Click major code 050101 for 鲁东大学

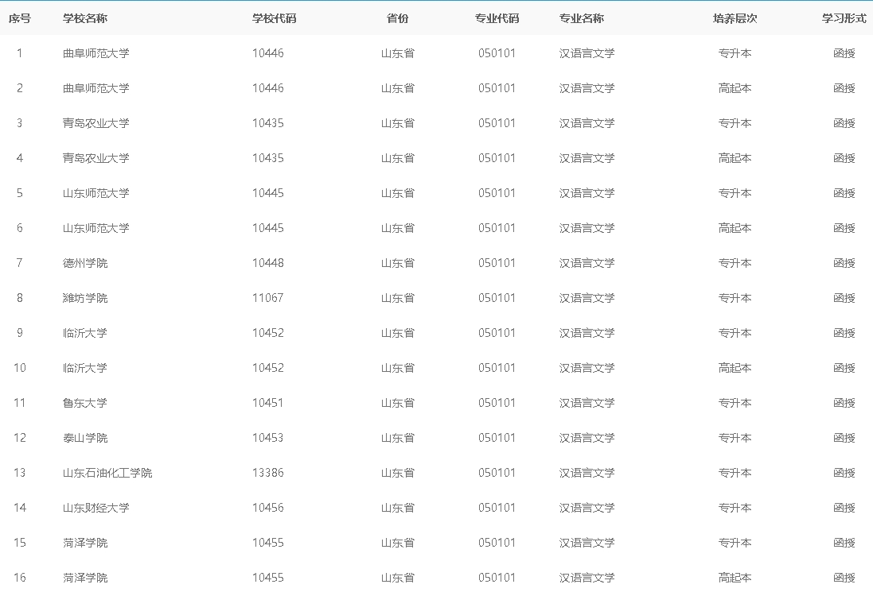point(497,403)
